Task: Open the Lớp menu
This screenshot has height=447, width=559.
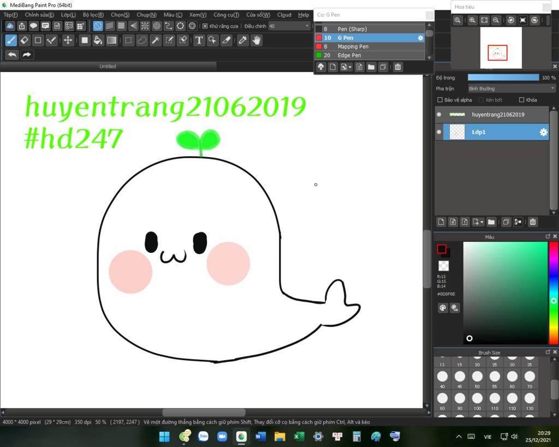Action: tap(68, 15)
